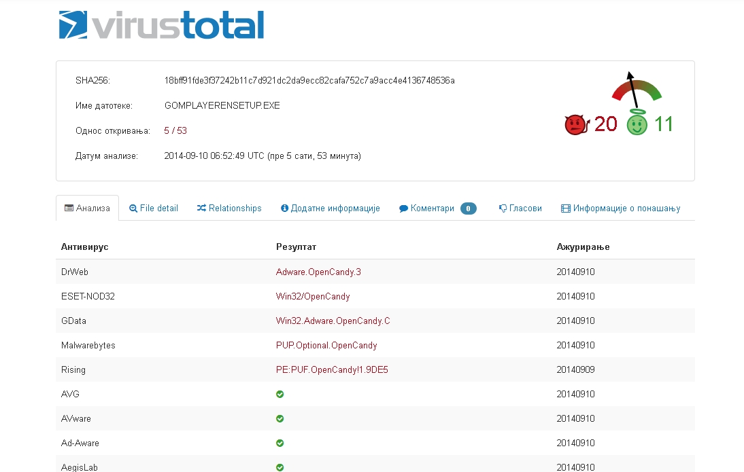This screenshot has height=472, width=744.
Task: Click the AVG antivirus name
Action: pos(70,395)
